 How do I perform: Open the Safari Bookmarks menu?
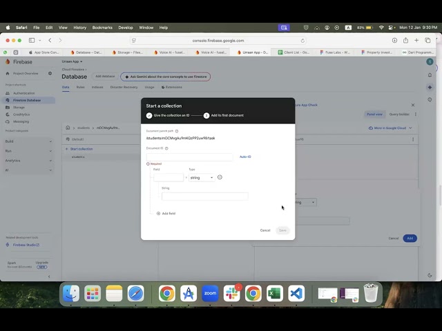102,28
